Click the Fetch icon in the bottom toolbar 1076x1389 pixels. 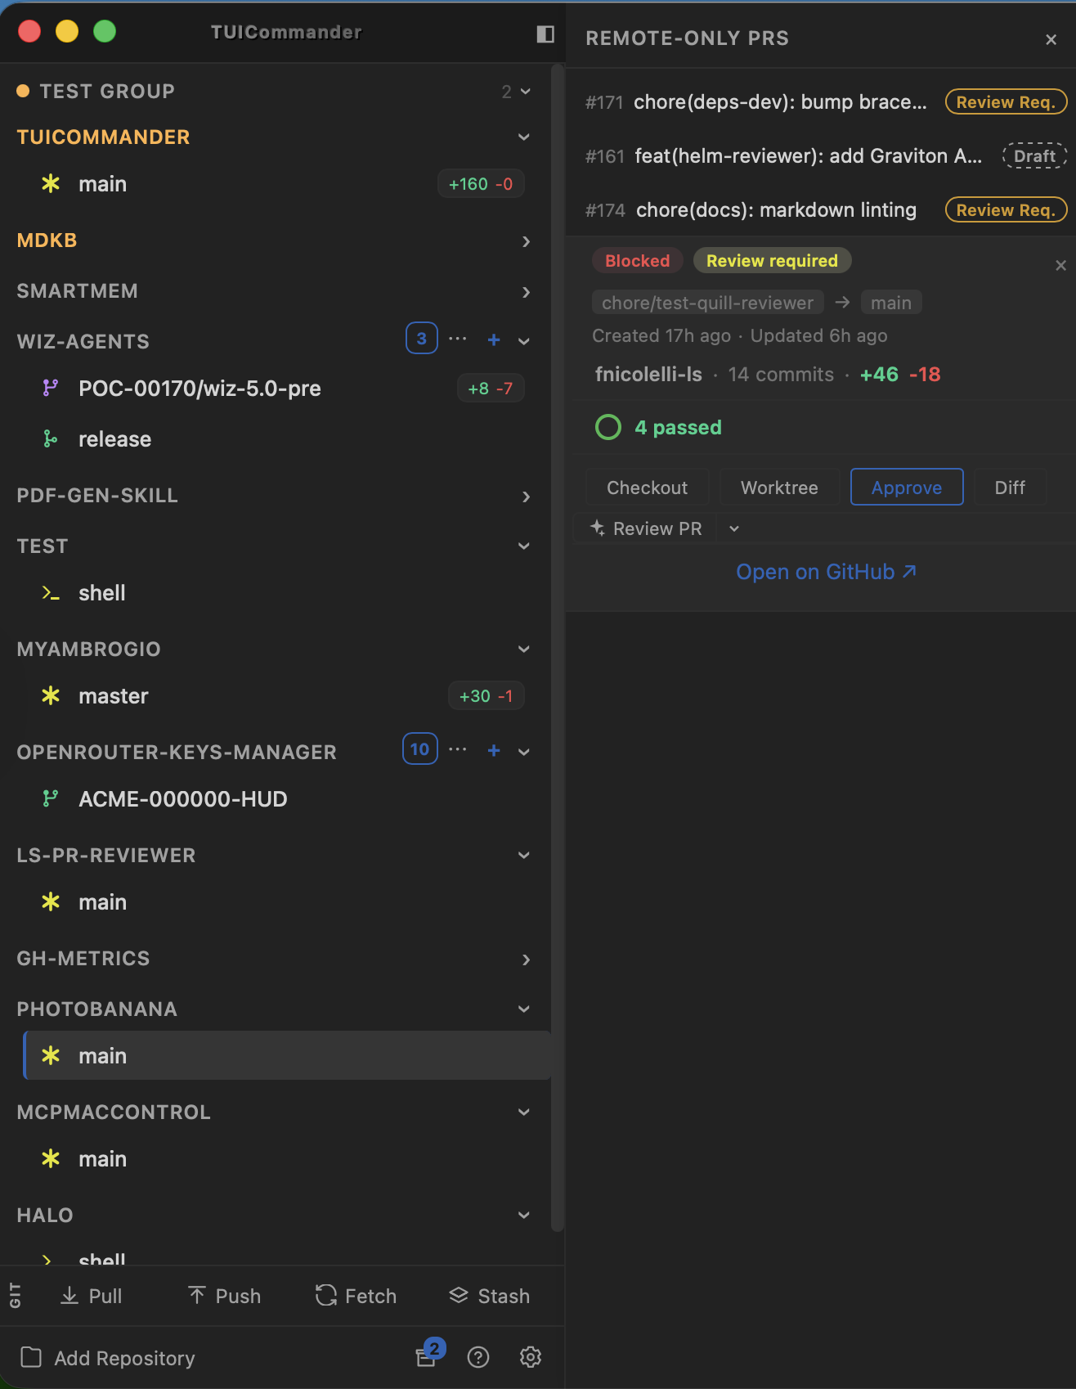(325, 1295)
